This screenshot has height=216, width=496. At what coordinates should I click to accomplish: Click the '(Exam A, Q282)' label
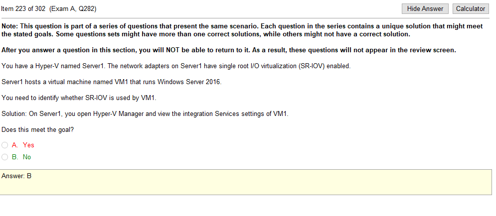coord(73,9)
